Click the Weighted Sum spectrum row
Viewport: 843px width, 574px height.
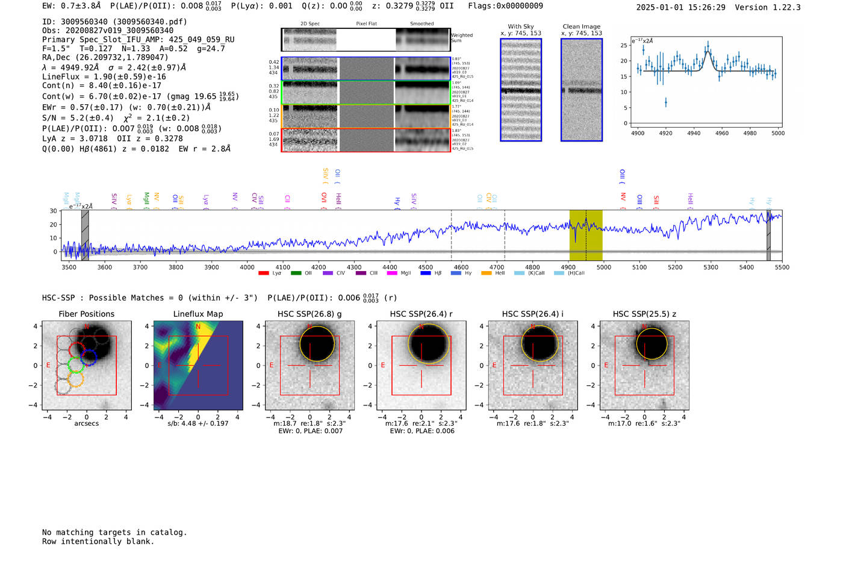click(366, 39)
